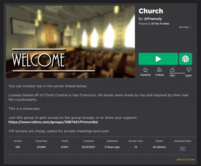The image size is (201, 166).
Task: Click the Church welcome thumbnail image
Action: pos(70,42)
